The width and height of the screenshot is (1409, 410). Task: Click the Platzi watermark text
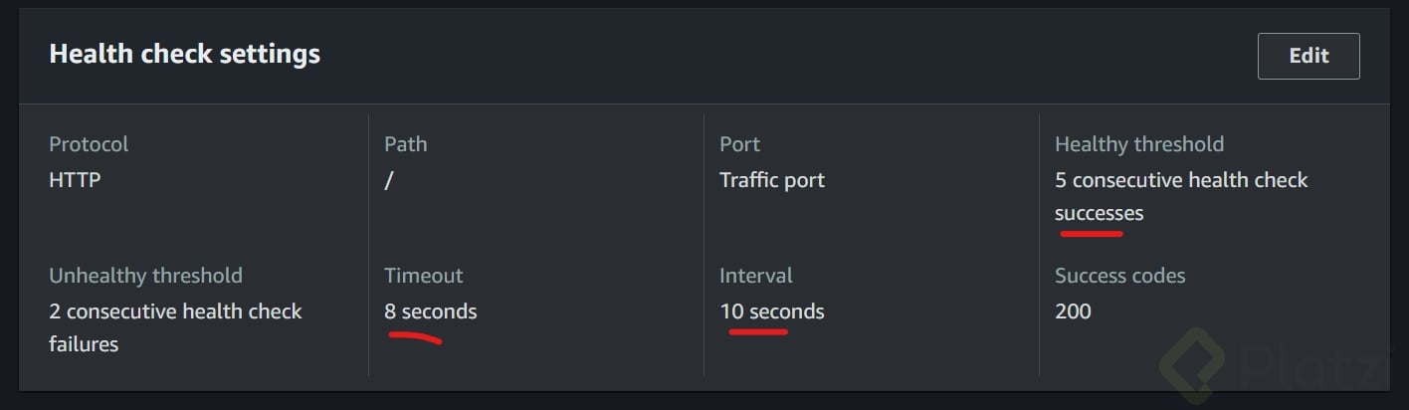(x=1313, y=366)
